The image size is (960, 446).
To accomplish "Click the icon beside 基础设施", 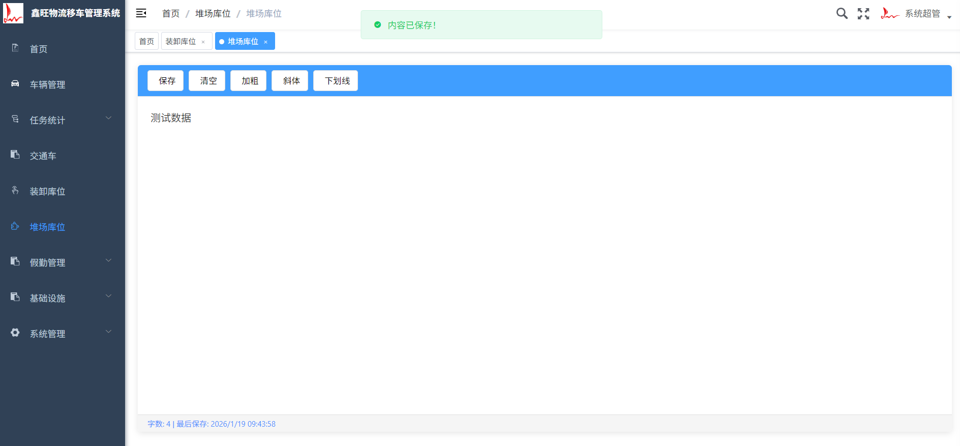I will (x=15, y=297).
